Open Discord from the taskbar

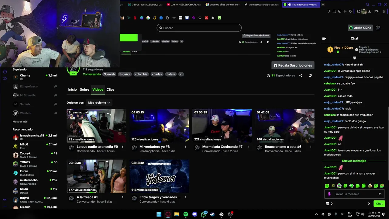click(195, 214)
